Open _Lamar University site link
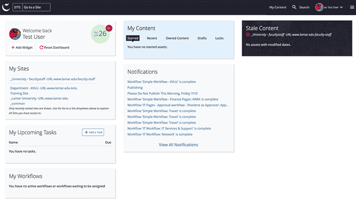The image size is (356, 203). [39, 98]
